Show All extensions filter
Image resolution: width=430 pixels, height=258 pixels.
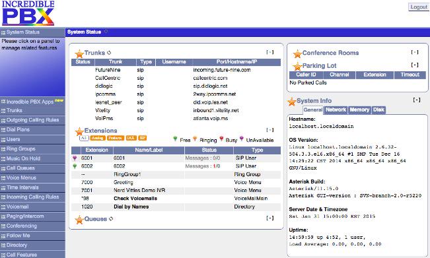coord(84,138)
